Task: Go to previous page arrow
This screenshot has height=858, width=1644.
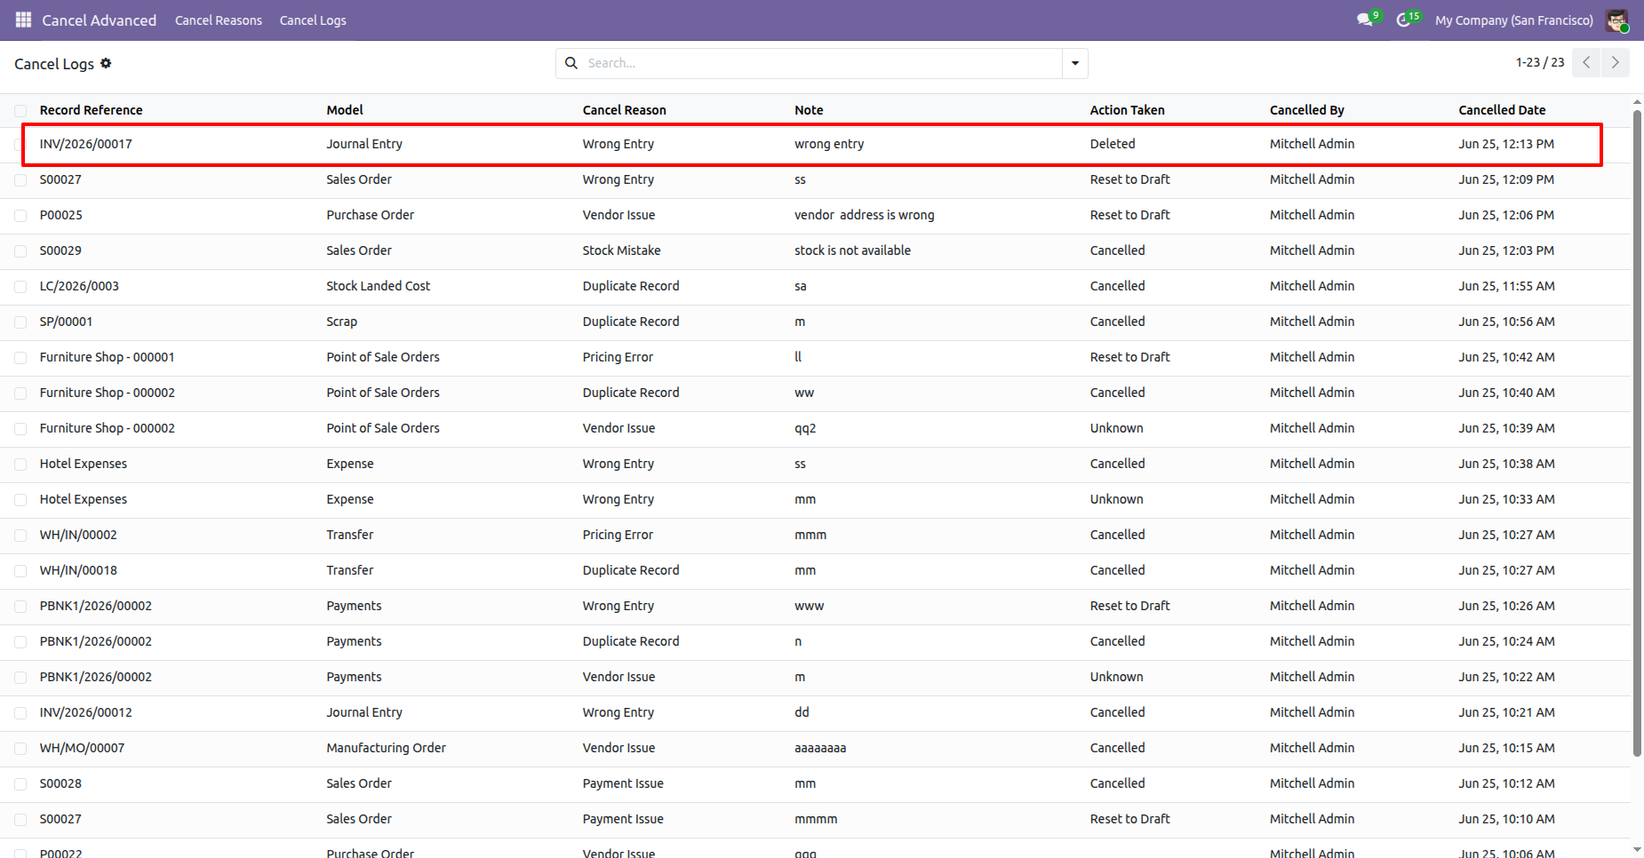Action: [x=1586, y=63]
